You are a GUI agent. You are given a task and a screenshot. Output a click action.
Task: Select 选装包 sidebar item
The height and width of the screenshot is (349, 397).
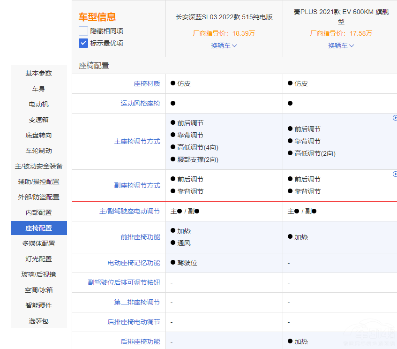(39, 321)
